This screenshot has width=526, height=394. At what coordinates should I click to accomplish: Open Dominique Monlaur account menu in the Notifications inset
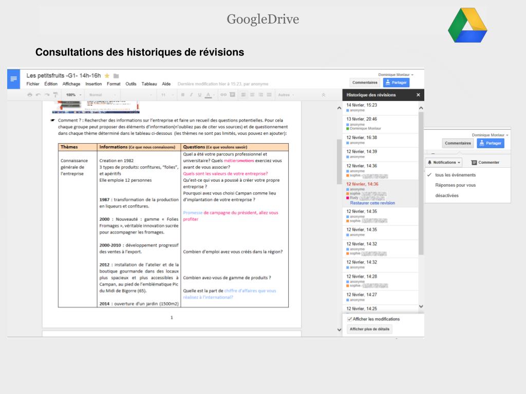(x=490, y=135)
